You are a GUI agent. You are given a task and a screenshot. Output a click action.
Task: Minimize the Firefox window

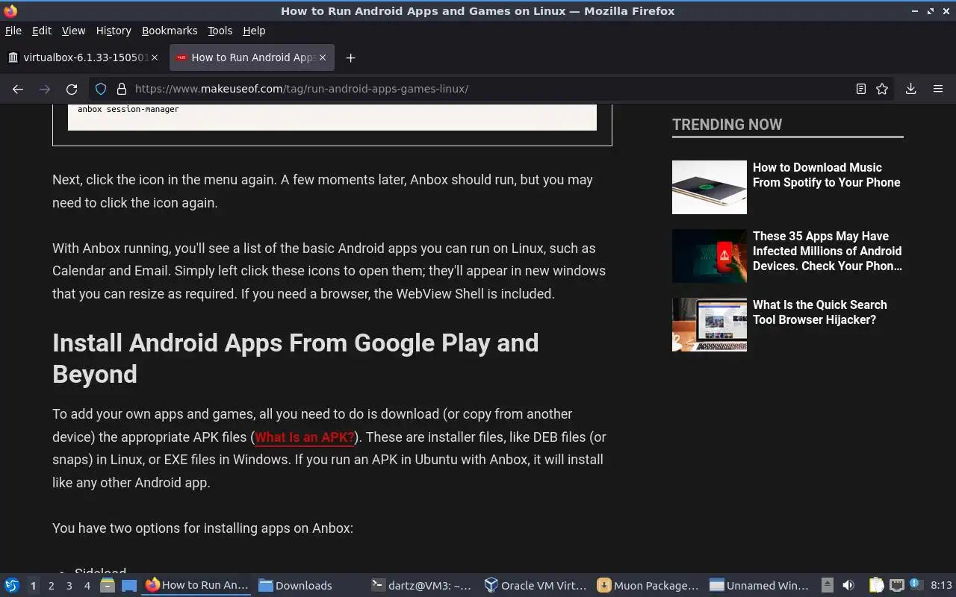click(x=916, y=11)
